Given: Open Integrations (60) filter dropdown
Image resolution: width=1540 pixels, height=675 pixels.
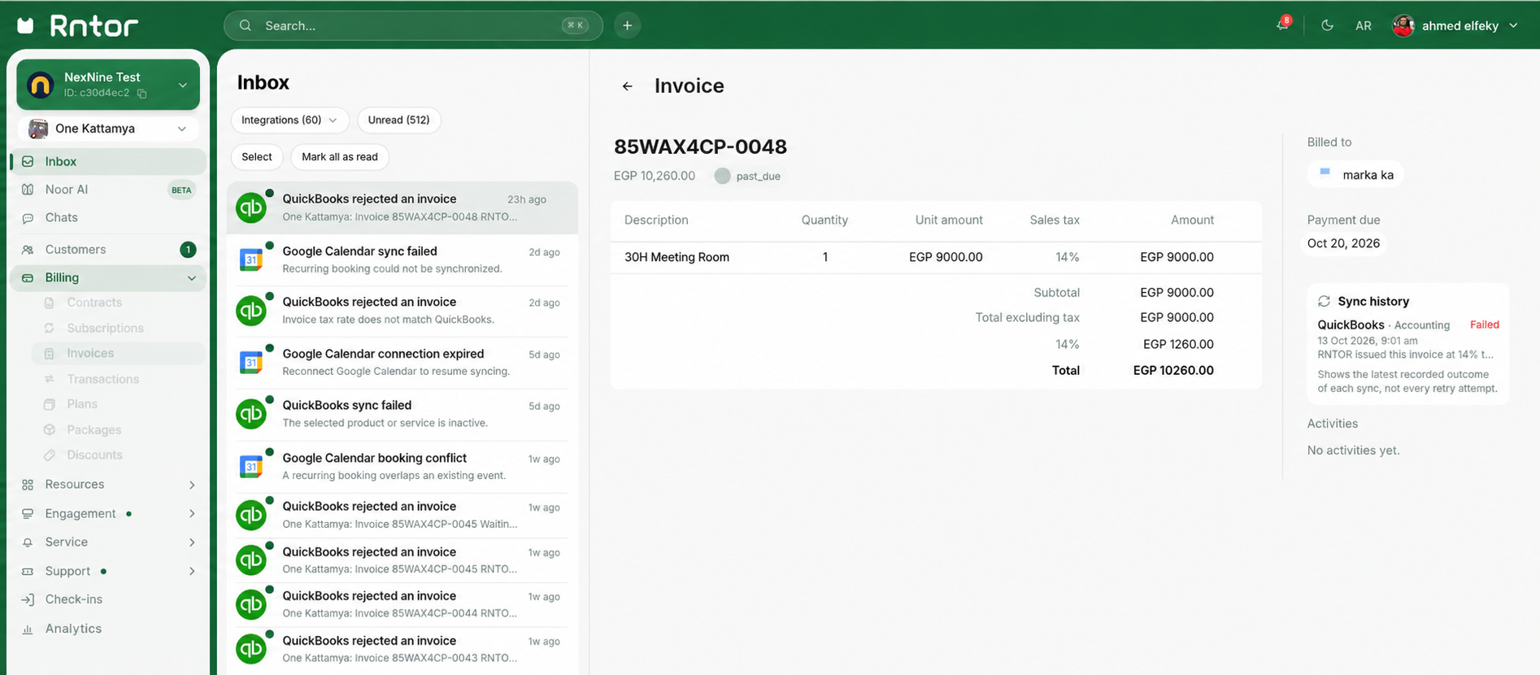Looking at the screenshot, I should (290, 120).
